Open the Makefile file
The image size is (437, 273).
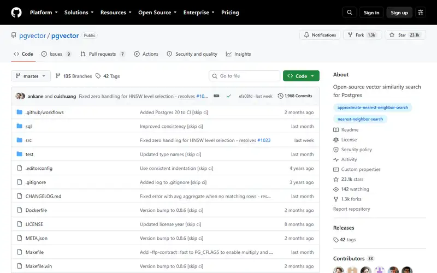tap(34, 252)
